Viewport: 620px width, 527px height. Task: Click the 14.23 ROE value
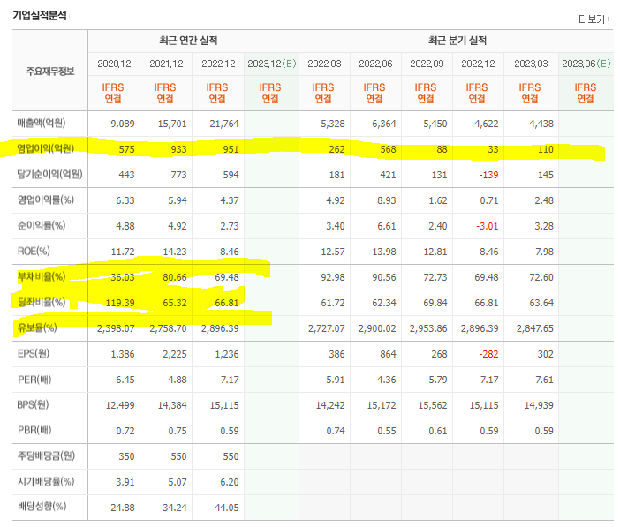click(x=175, y=252)
